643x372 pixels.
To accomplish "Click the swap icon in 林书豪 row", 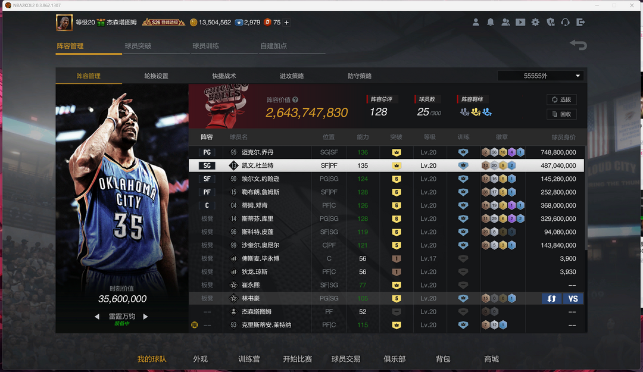I will [551, 299].
